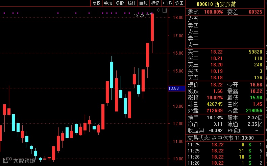Select 流通 value 2.35亿

(255, 124)
